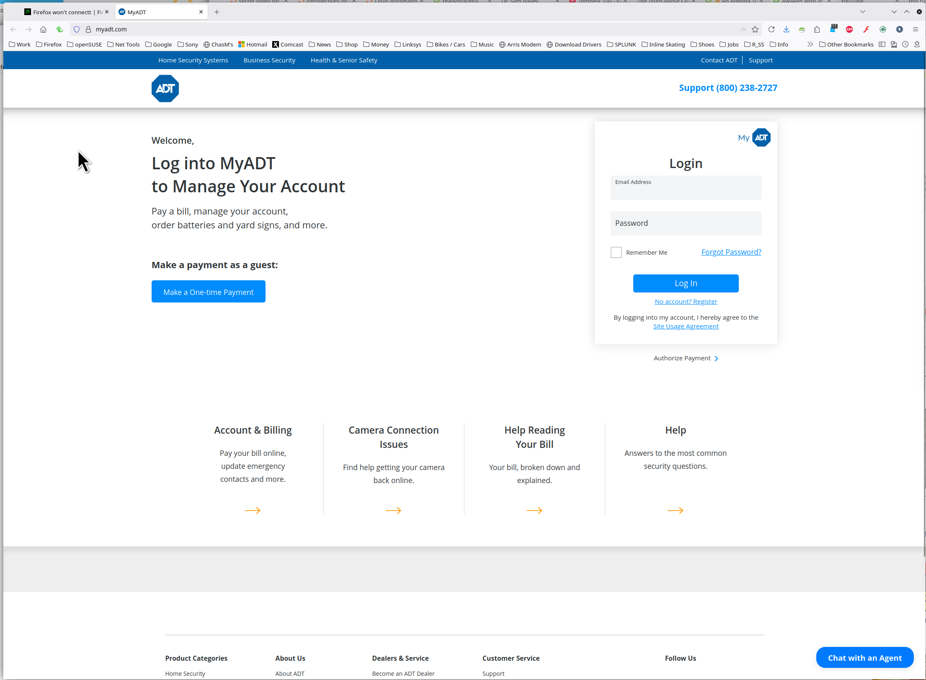Open the Forgot Password? link
Screen dimensions: 926x680
click(731, 252)
